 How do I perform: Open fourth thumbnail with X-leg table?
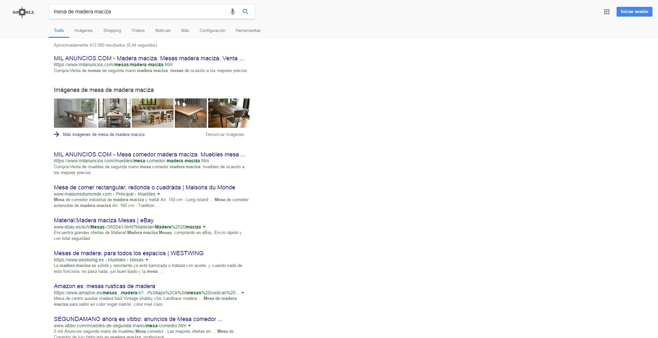click(191, 113)
